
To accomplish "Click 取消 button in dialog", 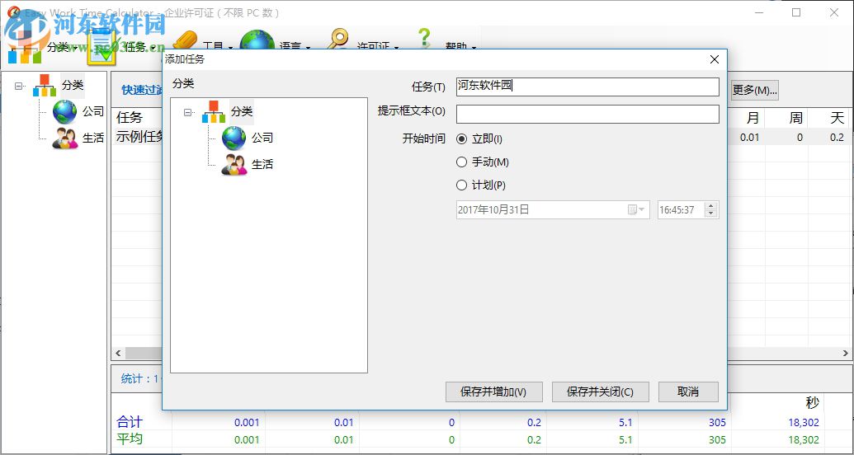I will coord(688,392).
